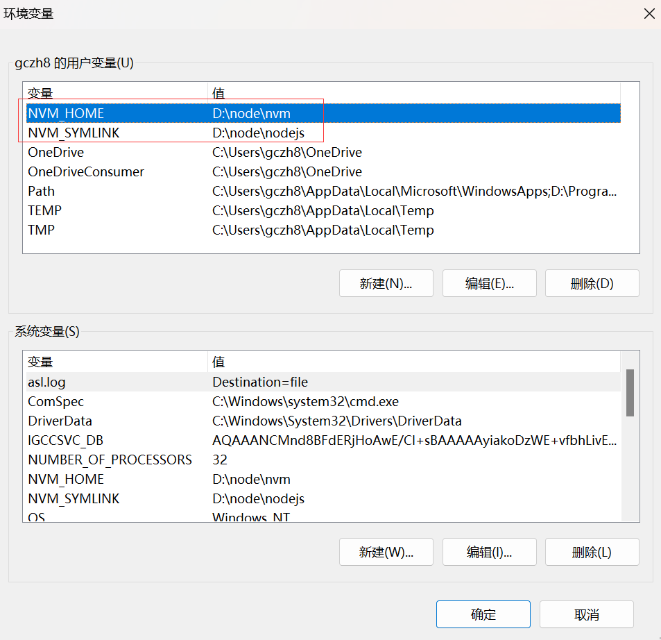This screenshot has width=661, height=640.
Task: Select the TEMP user variable
Action: coord(323,210)
